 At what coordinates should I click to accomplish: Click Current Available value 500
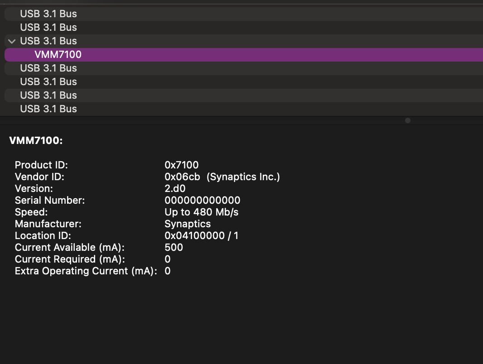(174, 248)
